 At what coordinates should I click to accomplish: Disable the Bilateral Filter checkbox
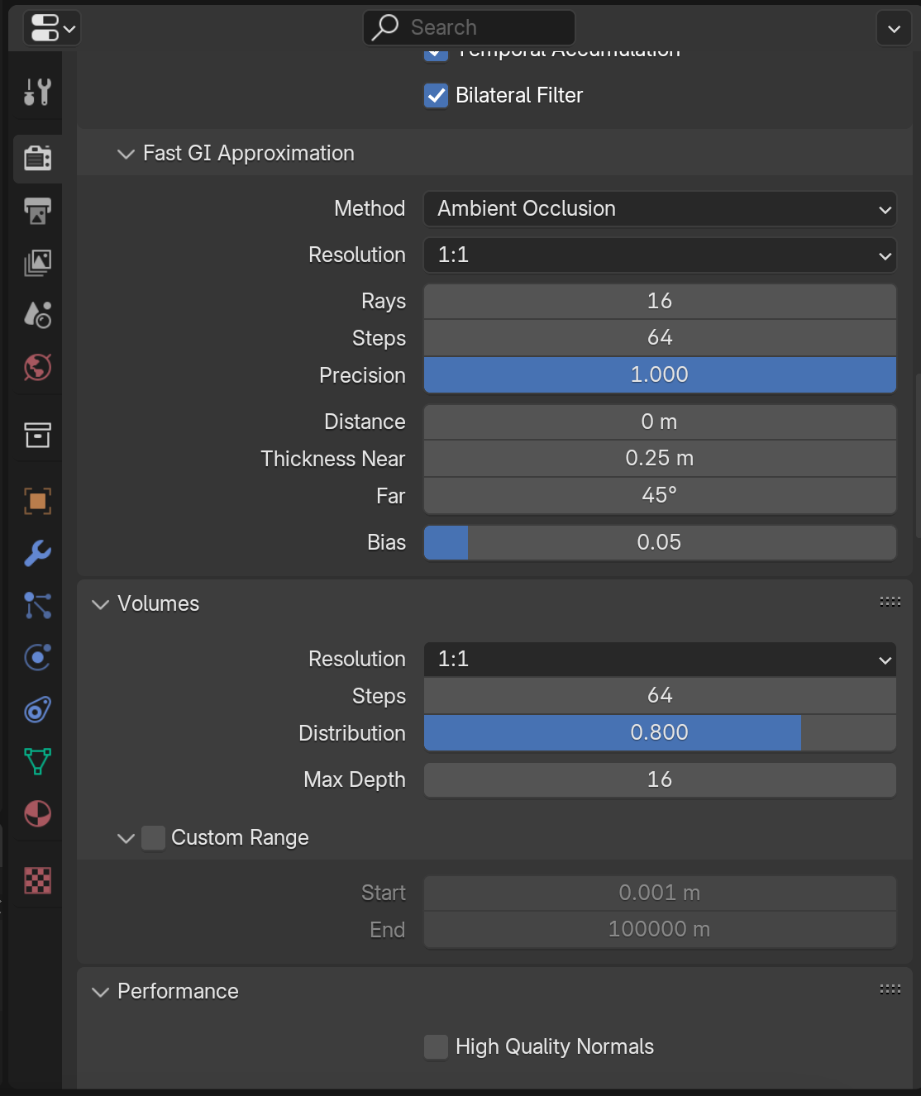[x=437, y=96]
